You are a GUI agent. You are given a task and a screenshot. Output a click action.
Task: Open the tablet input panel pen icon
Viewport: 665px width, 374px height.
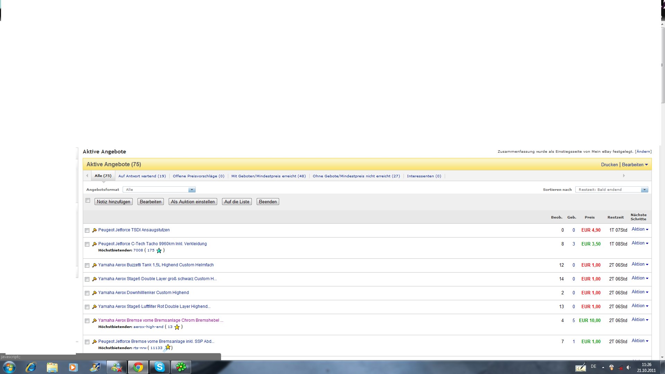click(x=580, y=367)
